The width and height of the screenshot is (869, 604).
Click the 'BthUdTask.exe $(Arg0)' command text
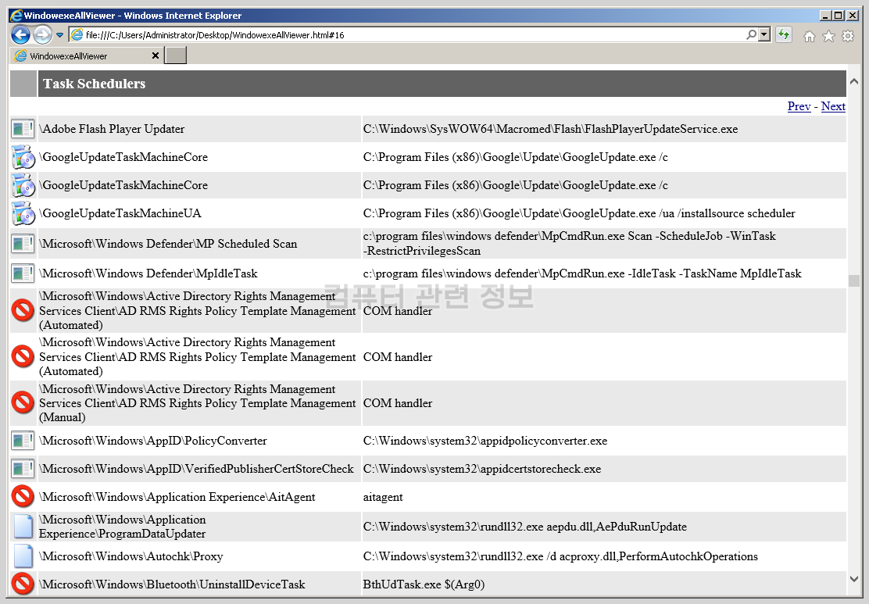(x=424, y=584)
